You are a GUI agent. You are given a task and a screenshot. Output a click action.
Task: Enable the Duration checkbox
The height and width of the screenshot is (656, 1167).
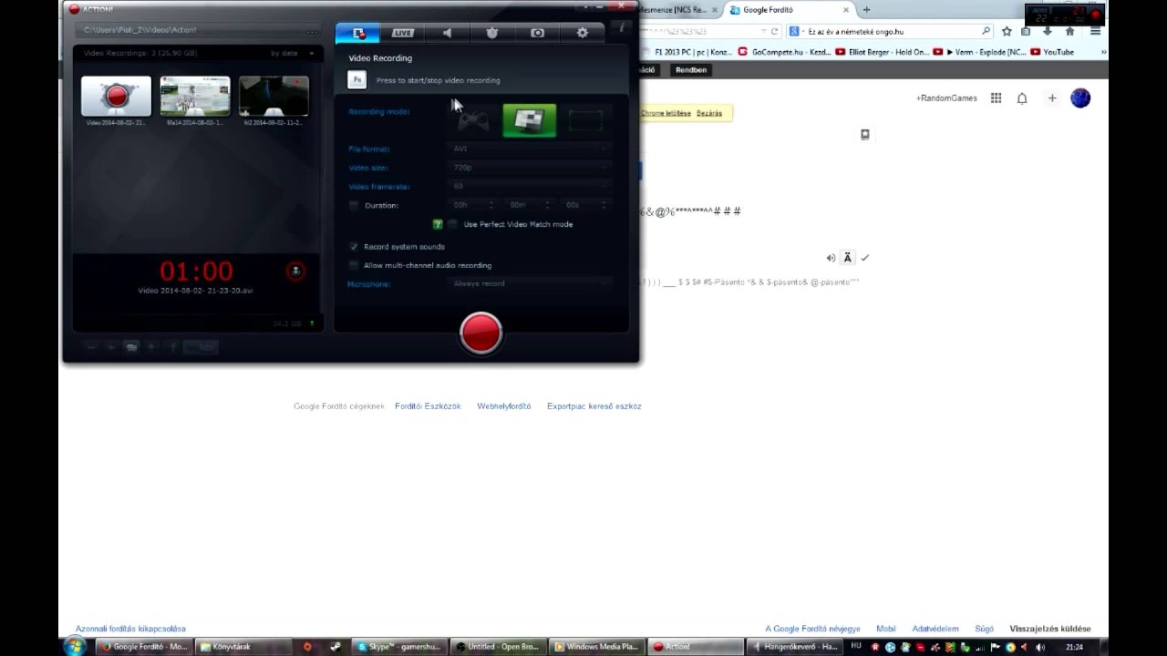(x=354, y=205)
